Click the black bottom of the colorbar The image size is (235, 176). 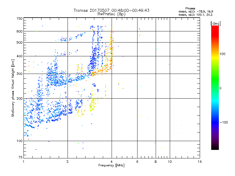point(215,148)
